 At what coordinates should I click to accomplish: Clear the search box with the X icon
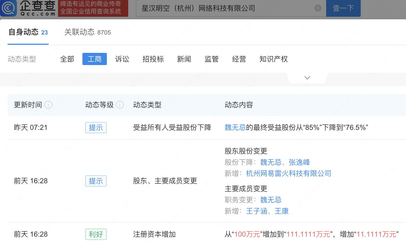click(318, 8)
